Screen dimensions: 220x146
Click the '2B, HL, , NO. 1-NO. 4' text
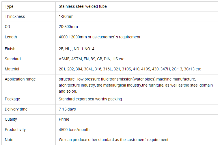tap(77, 49)
